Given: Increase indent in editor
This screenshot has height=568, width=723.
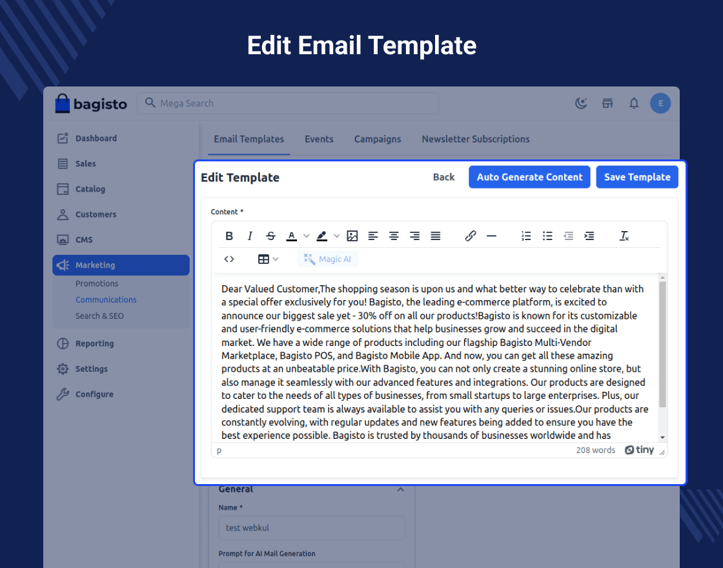Looking at the screenshot, I should point(589,236).
